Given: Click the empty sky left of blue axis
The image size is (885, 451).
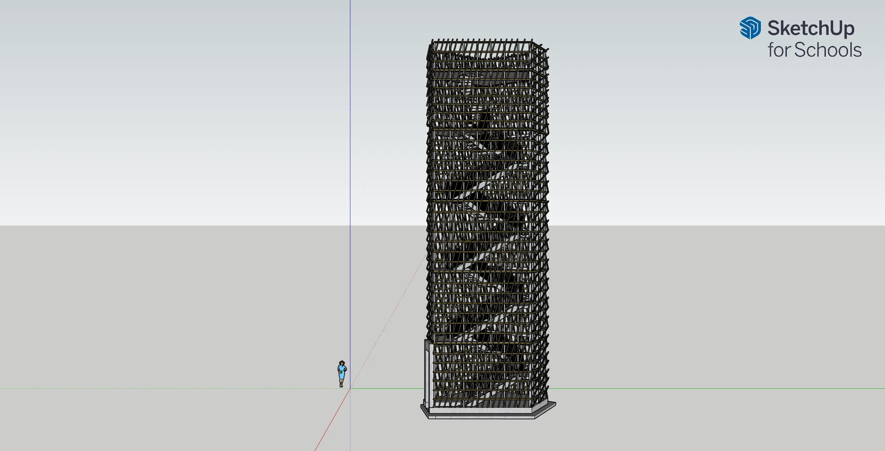Looking at the screenshot, I should point(173,104).
